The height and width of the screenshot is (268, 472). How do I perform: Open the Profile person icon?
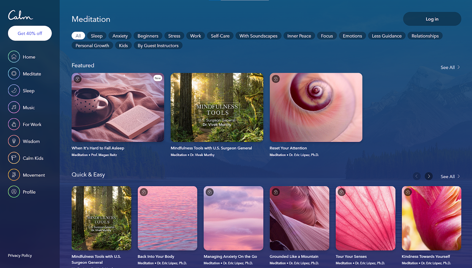[14, 192]
